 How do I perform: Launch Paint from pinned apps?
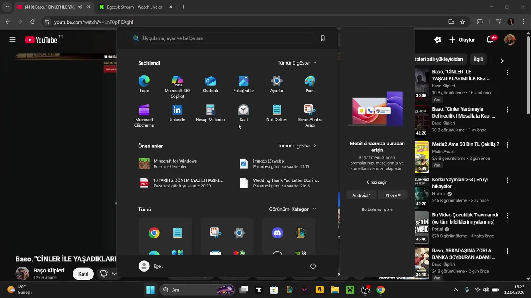tap(310, 84)
